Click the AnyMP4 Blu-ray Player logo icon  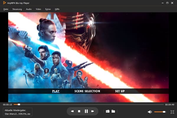pos(4,3)
